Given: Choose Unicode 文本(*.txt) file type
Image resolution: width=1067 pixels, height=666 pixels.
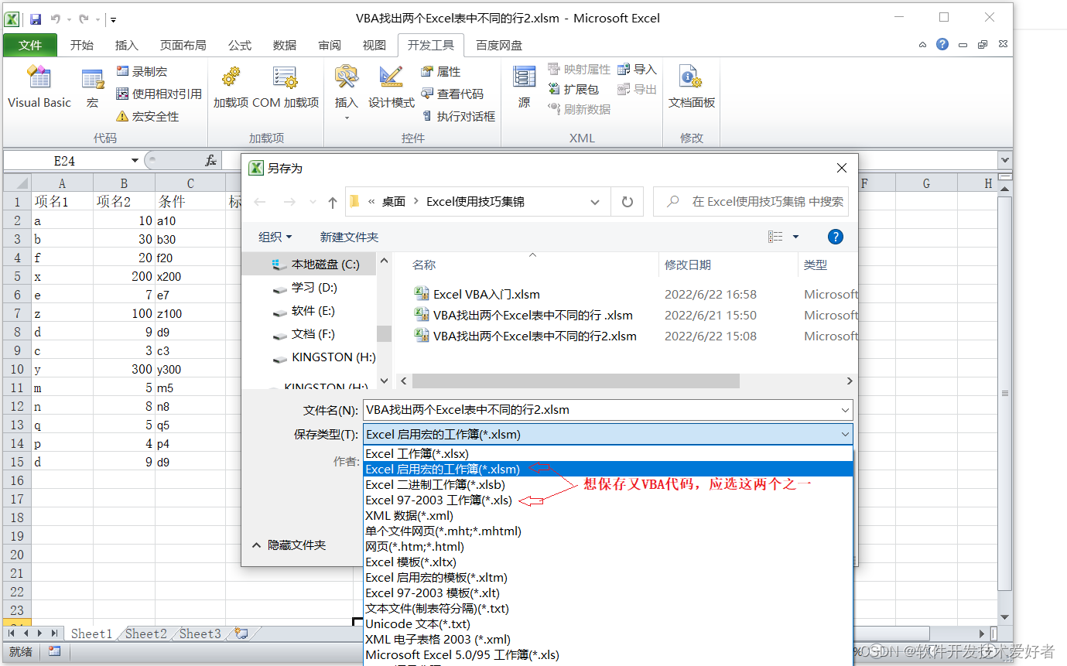Looking at the screenshot, I should pyautogui.click(x=608, y=623).
